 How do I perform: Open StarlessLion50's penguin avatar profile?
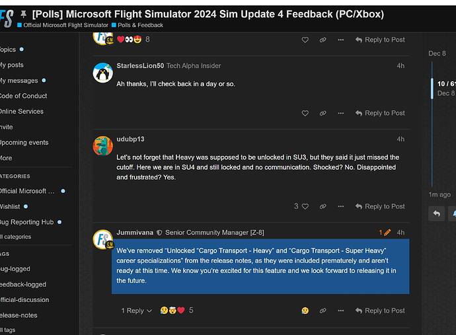coord(102,73)
